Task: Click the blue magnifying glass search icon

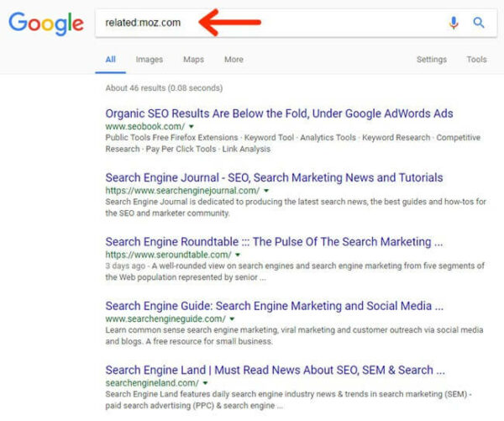Action: pos(479,23)
